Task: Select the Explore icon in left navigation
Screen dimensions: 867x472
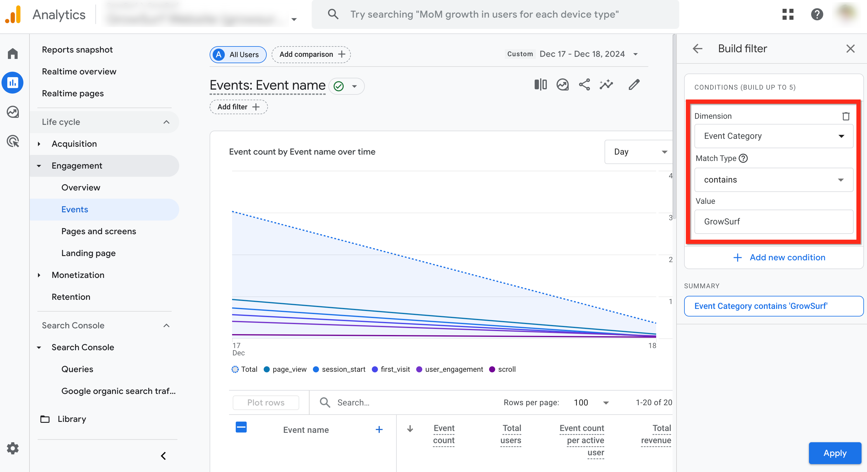Action: (x=12, y=112)
